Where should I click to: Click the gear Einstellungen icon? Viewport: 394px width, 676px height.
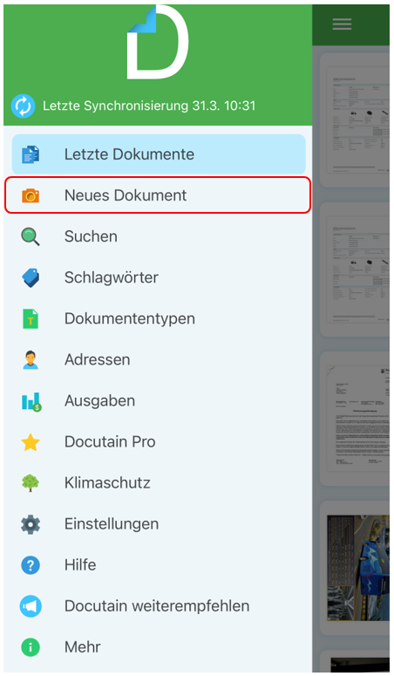coord(31,524)
